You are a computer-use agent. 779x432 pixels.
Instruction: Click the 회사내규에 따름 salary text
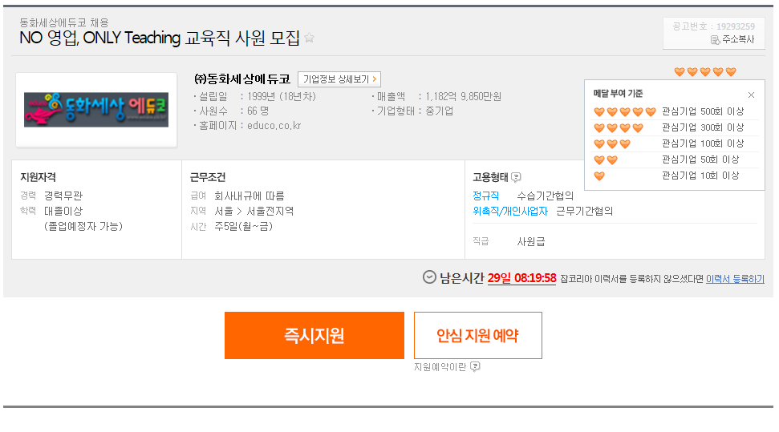250,196
